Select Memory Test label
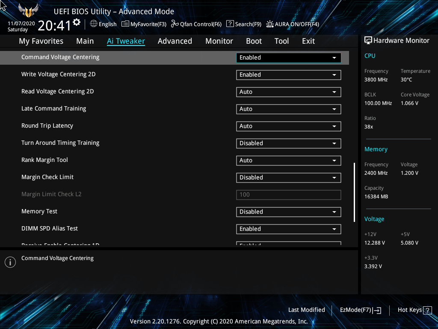 point(39,211)
